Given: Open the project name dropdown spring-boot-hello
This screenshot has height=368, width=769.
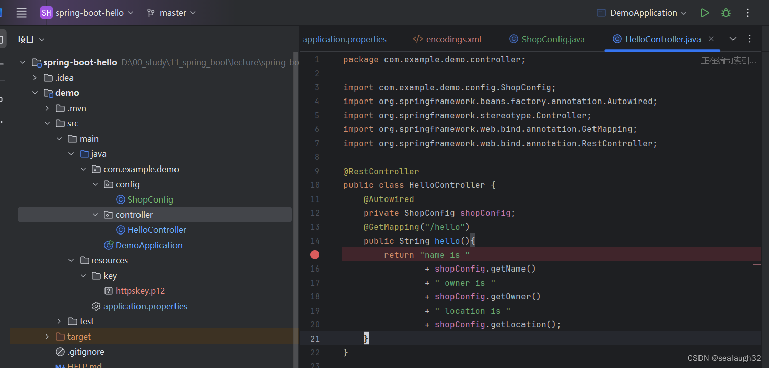Looking at the screenshot, I should [x=95, y=13].
